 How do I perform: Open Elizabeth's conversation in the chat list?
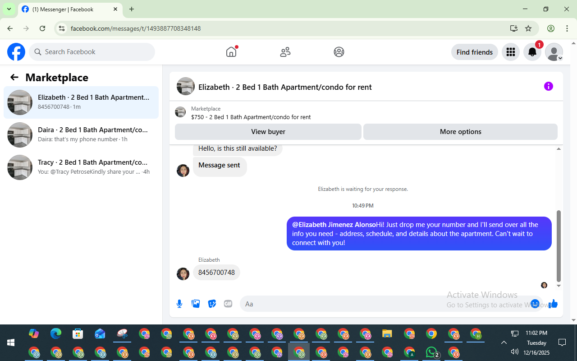point(81,102)
